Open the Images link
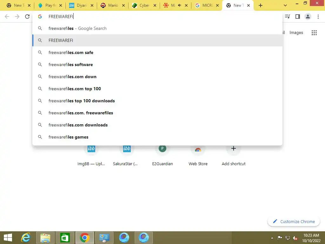325x244 pixels. pos(296,33)
